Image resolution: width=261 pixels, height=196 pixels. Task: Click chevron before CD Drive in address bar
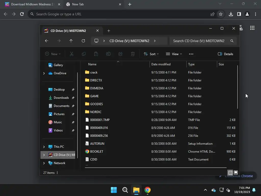pyautogui.click(x=104, y=41)
